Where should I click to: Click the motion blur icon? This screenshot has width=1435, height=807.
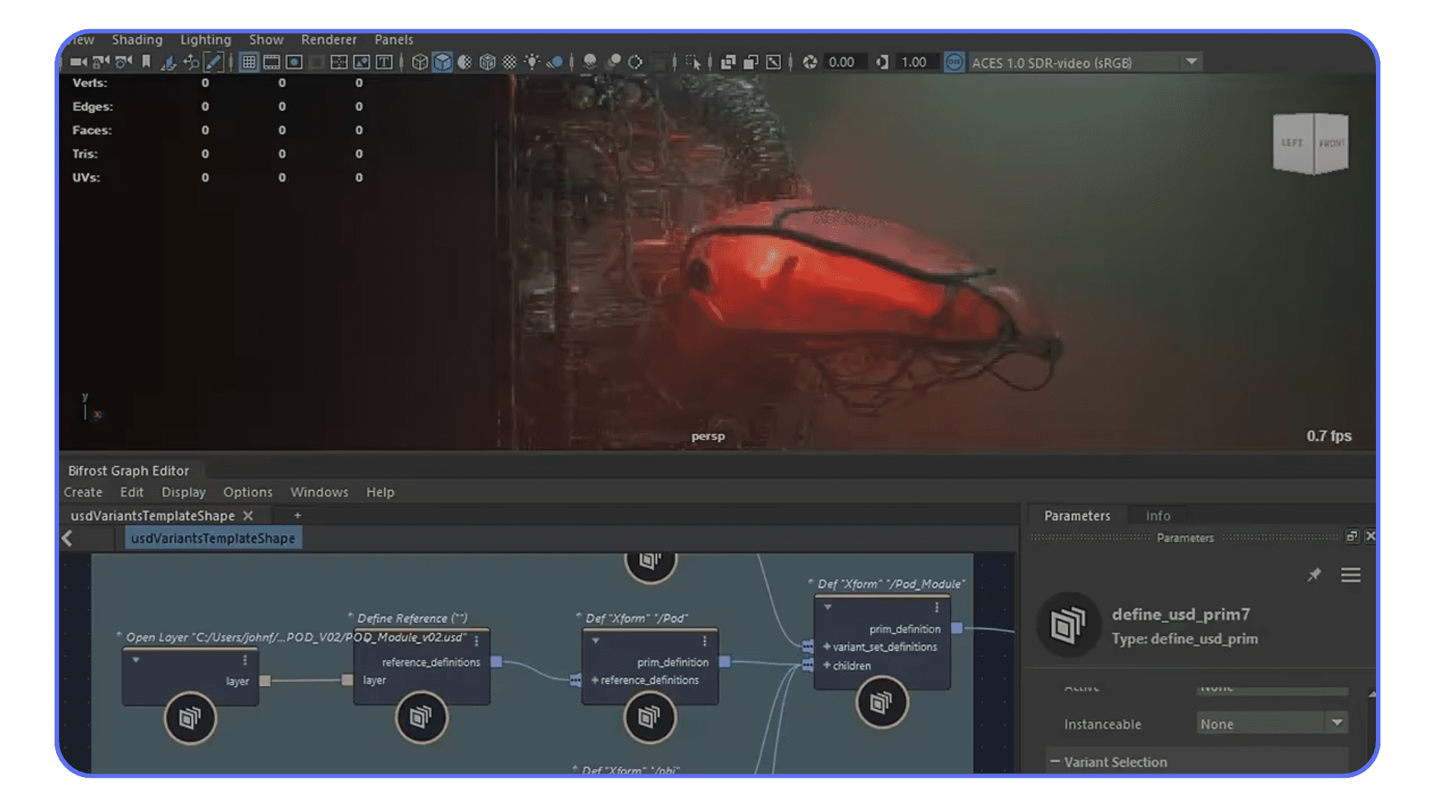pos(613,62)
